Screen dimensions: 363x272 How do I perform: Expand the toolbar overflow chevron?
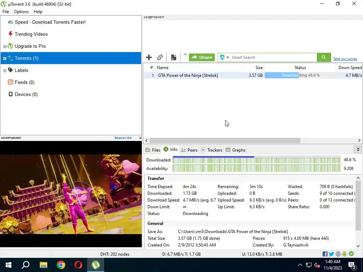tap(185, 55)
